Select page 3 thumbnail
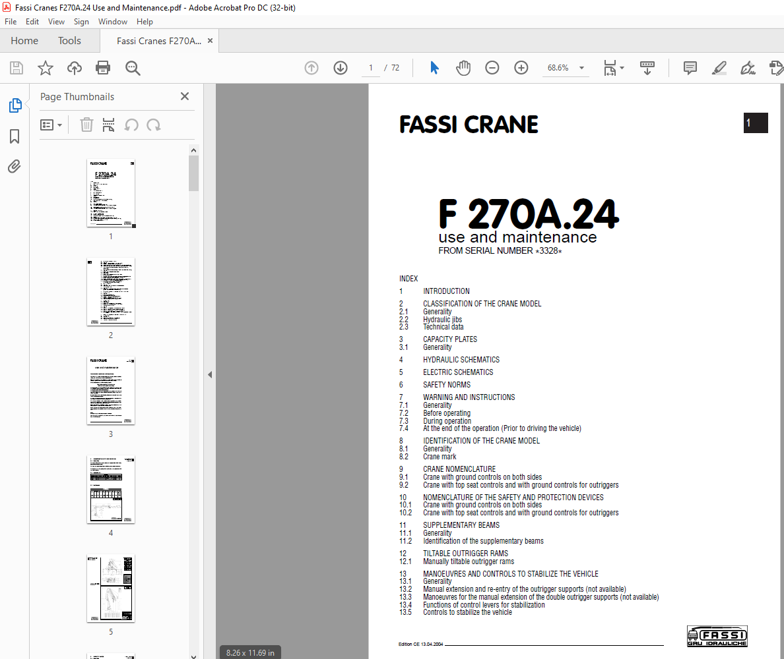The width and height of the screenshot is (784, 659). pos(111,391)
